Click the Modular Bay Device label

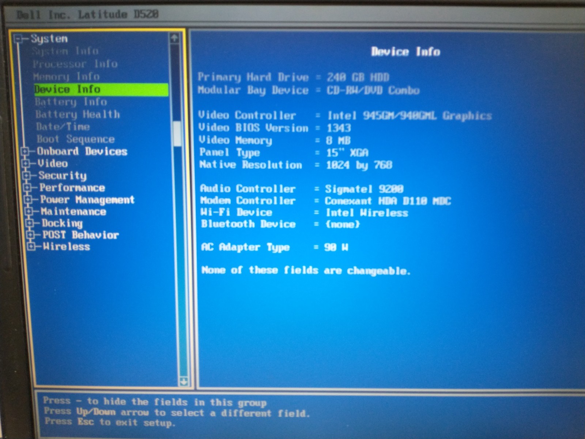coord(253,90)
